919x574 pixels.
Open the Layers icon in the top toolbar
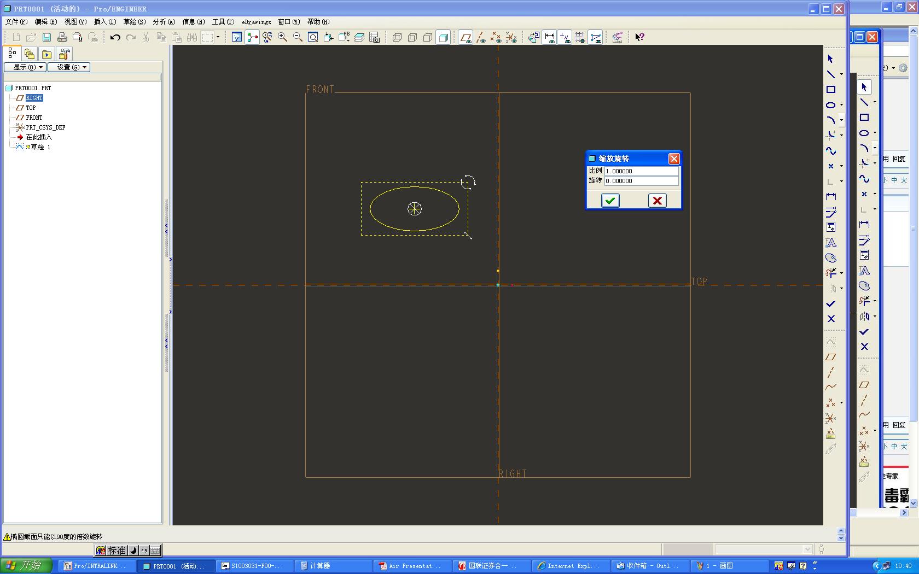click(x=359, y=37)
